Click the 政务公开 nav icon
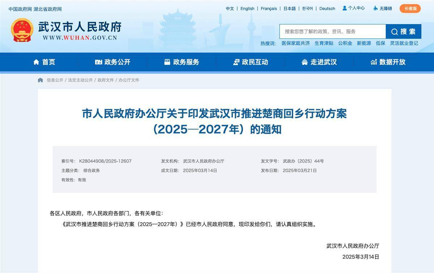The width and height of the screenshot is (434, 273). [x=98, y=62]
